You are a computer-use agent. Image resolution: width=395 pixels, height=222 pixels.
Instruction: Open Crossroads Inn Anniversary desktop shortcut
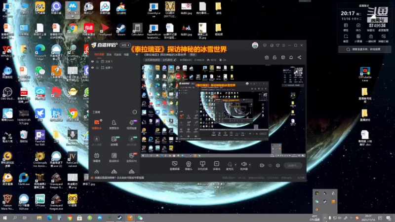click(x=40, y=159)
